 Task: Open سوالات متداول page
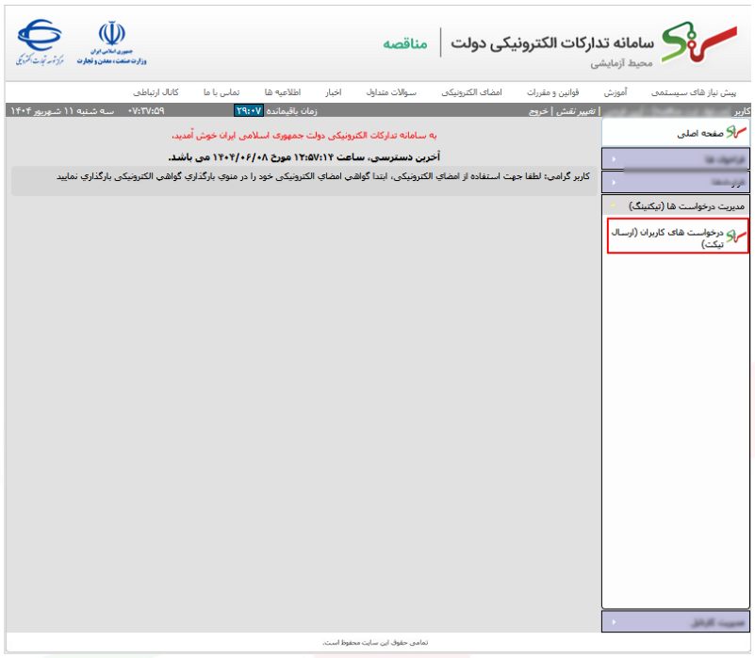point(391,92)
